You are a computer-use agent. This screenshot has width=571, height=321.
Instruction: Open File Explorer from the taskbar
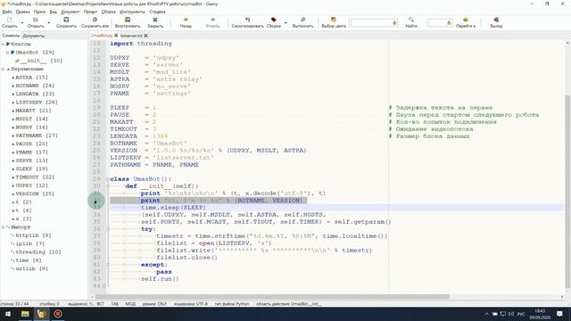(25, 314)
